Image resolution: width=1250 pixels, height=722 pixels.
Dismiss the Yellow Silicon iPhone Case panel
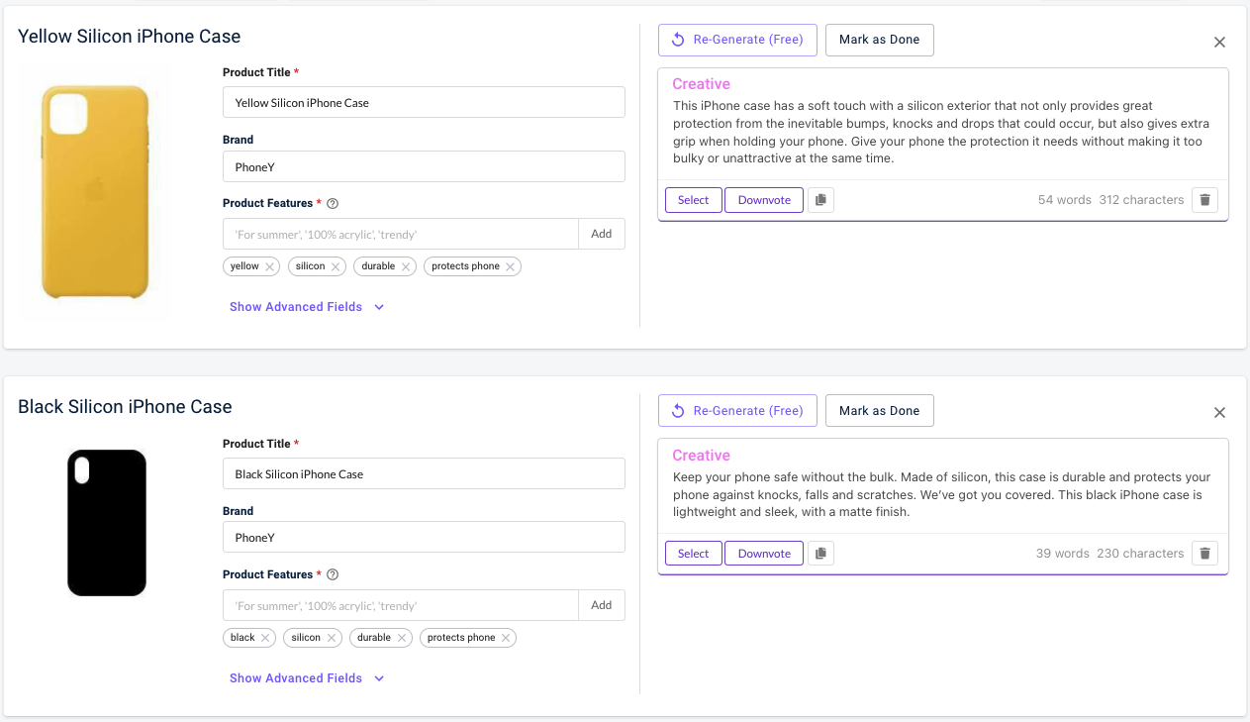pos(1219,42)
